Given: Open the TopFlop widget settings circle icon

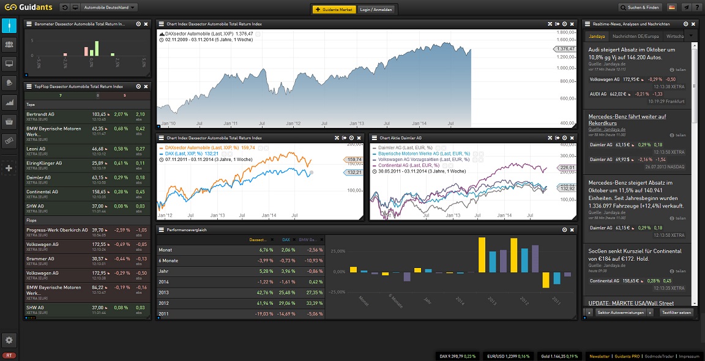Looking at the screenshot, I should [x=138, y=86].
